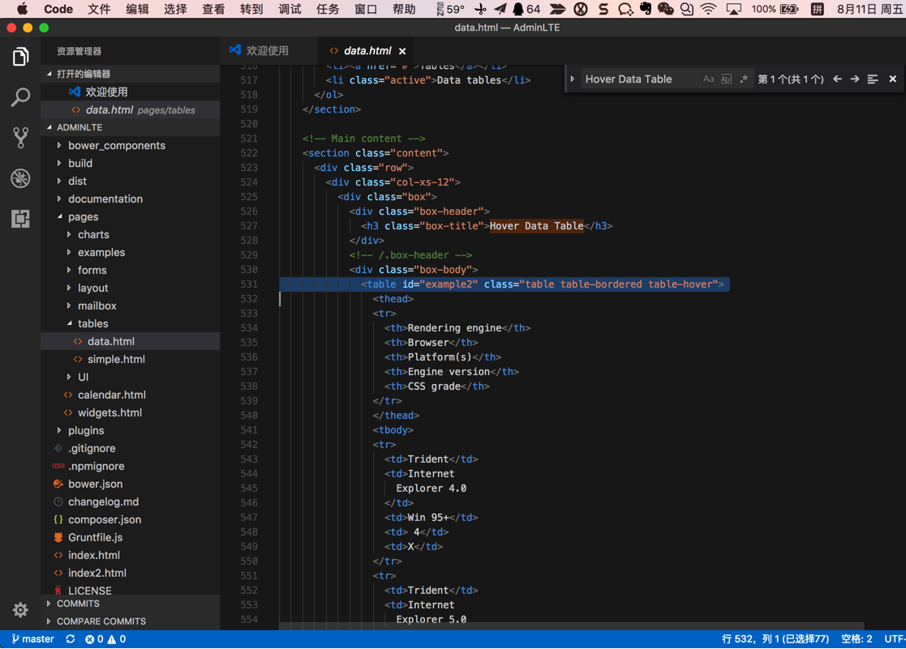
Task: Open simple.html in the file tree
Action: tap(116, 360)
